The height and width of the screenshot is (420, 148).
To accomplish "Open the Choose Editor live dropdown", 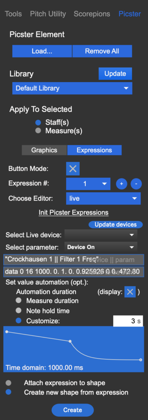I will (x=103, y=199).
